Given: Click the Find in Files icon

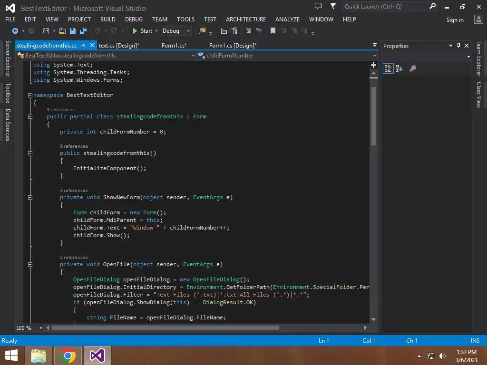Looking at the screenshot, I should 202,31.
